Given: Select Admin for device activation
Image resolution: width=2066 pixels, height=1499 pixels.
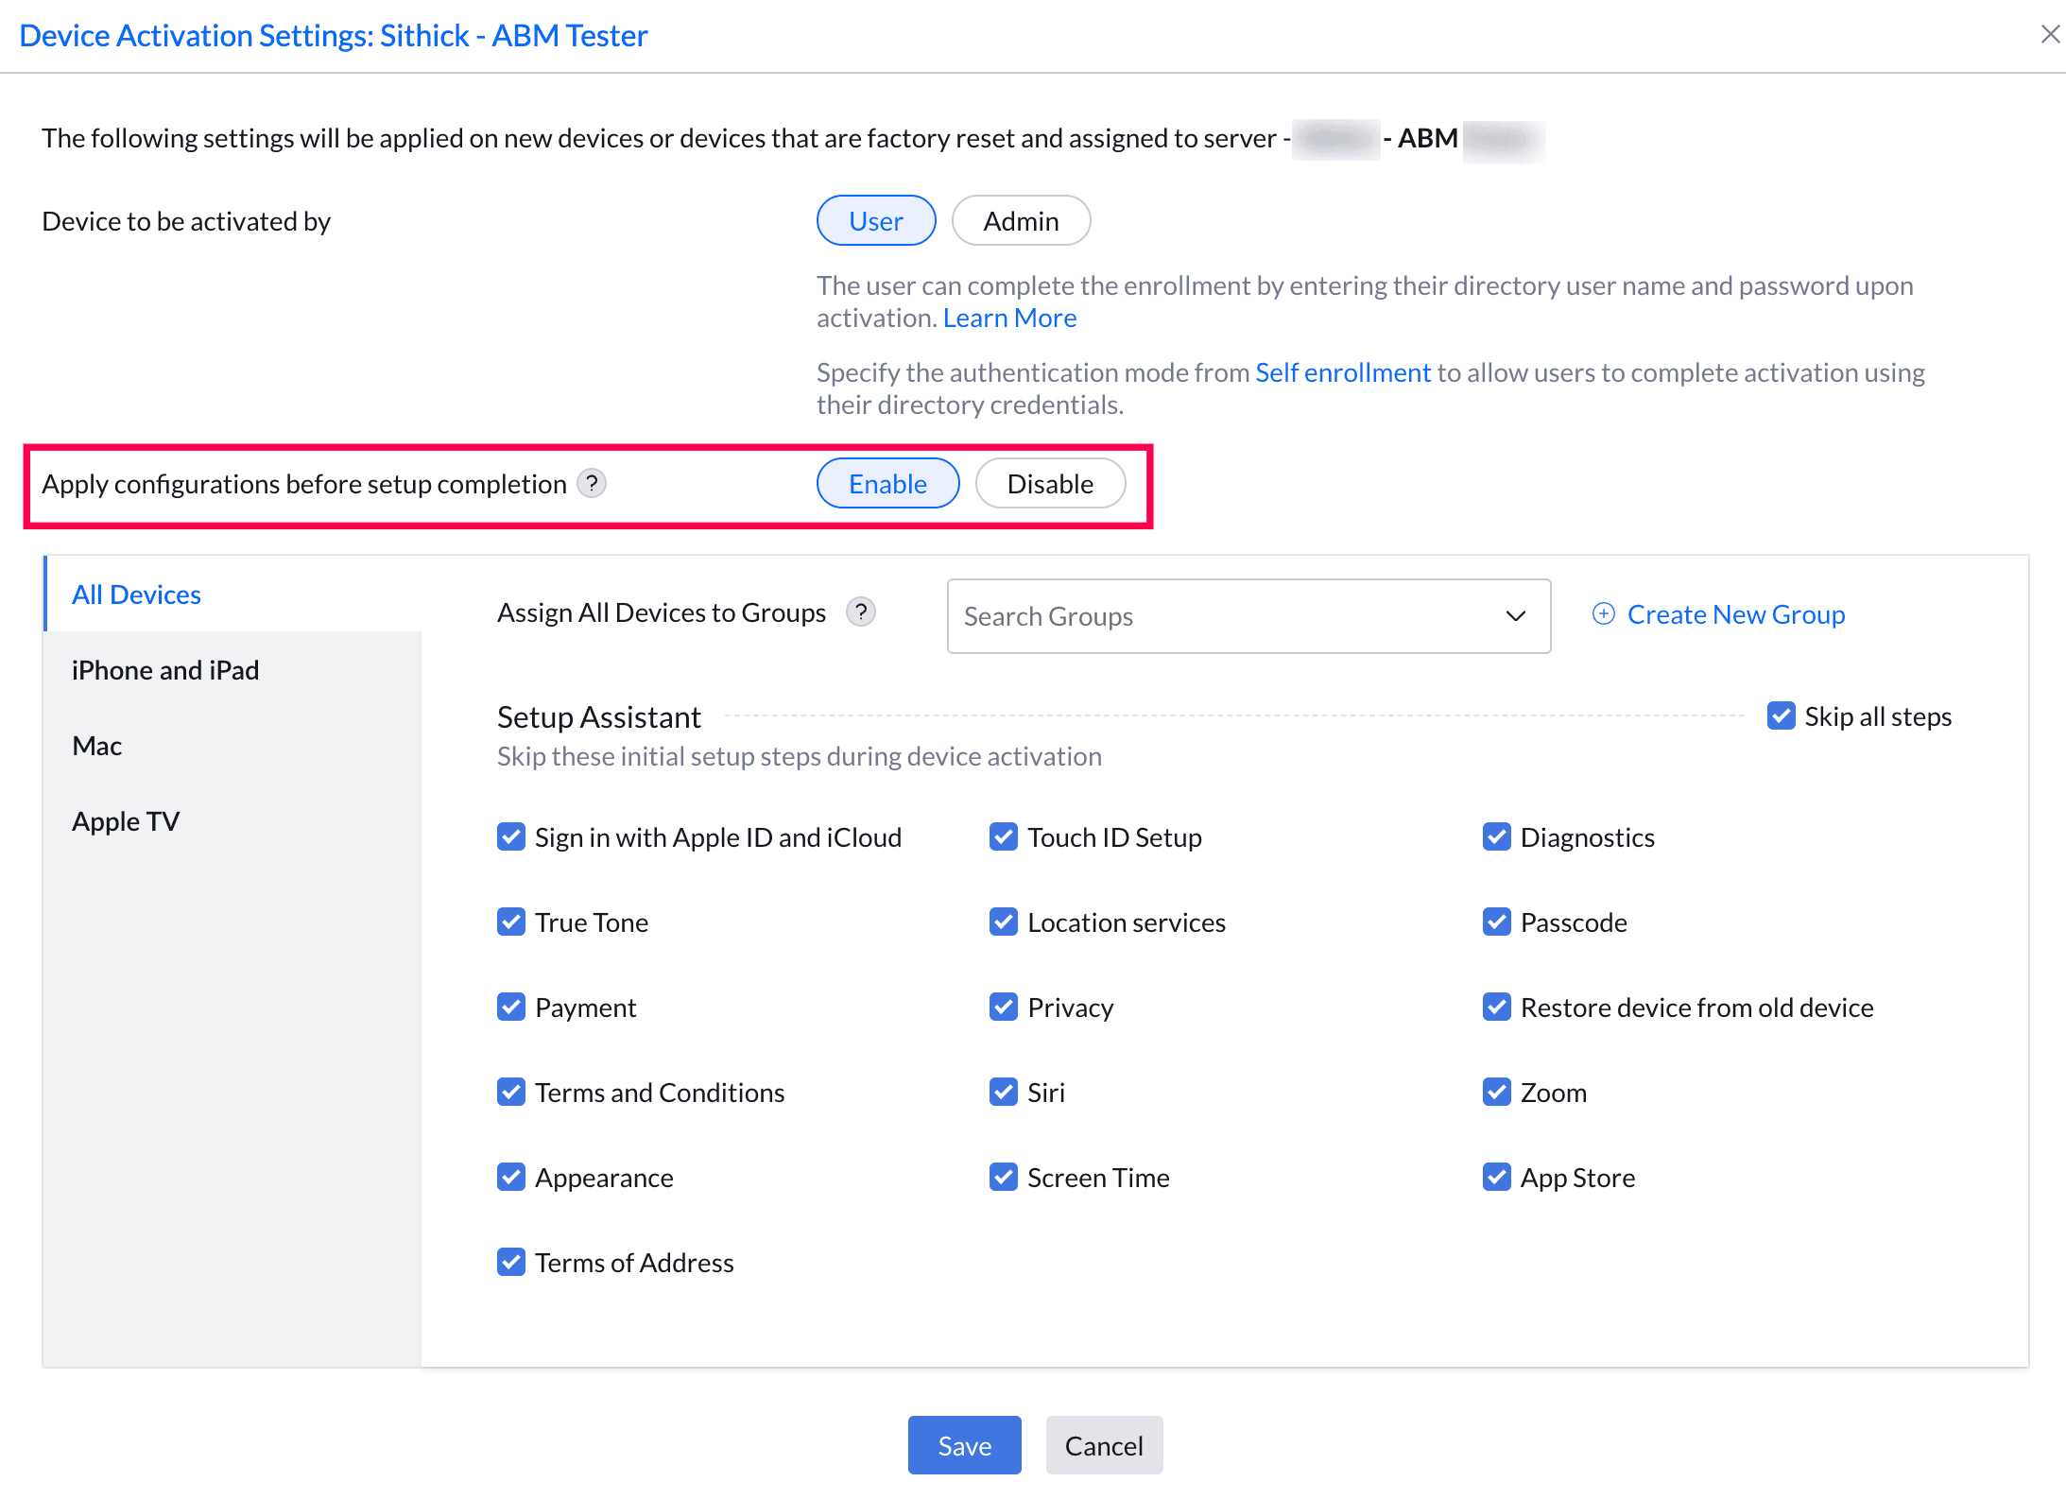Looking at the screenshot, I should click(1021, 221).
